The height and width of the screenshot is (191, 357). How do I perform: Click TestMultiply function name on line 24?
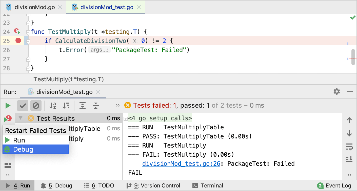[69, 32]
